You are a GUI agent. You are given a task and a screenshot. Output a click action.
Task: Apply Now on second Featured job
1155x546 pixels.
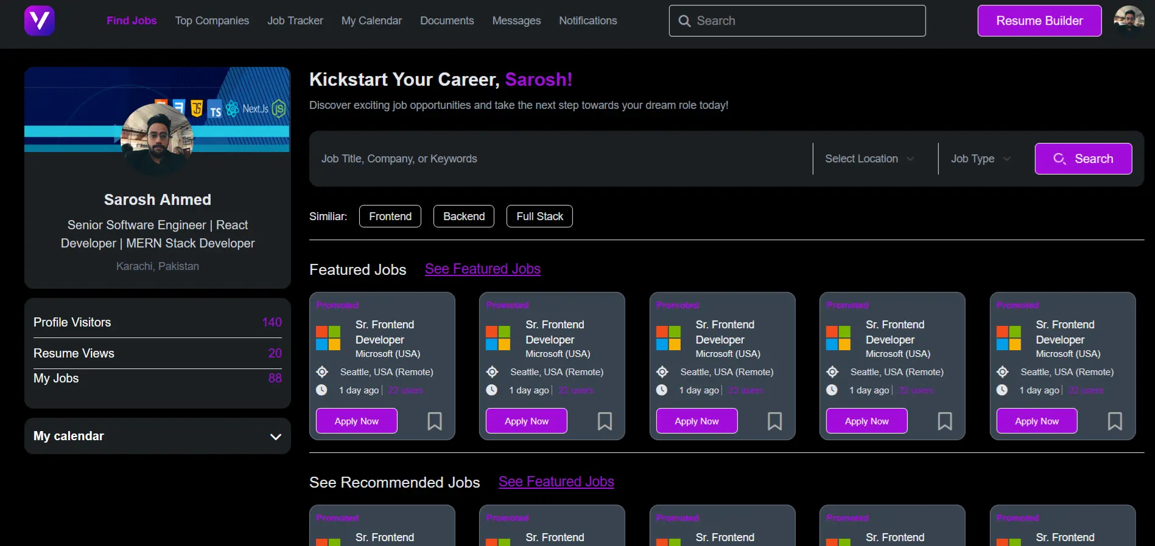527,421
